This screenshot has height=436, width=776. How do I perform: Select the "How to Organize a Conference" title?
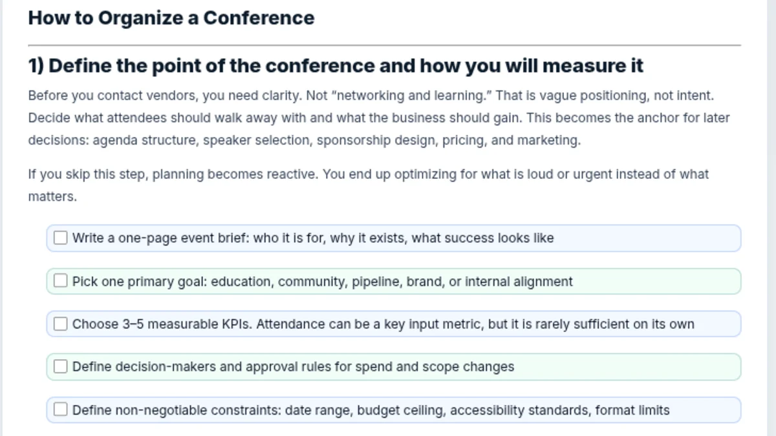[x=171, y=17]
